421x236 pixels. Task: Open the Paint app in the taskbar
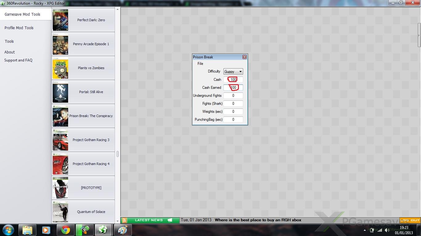pos(123,230)
